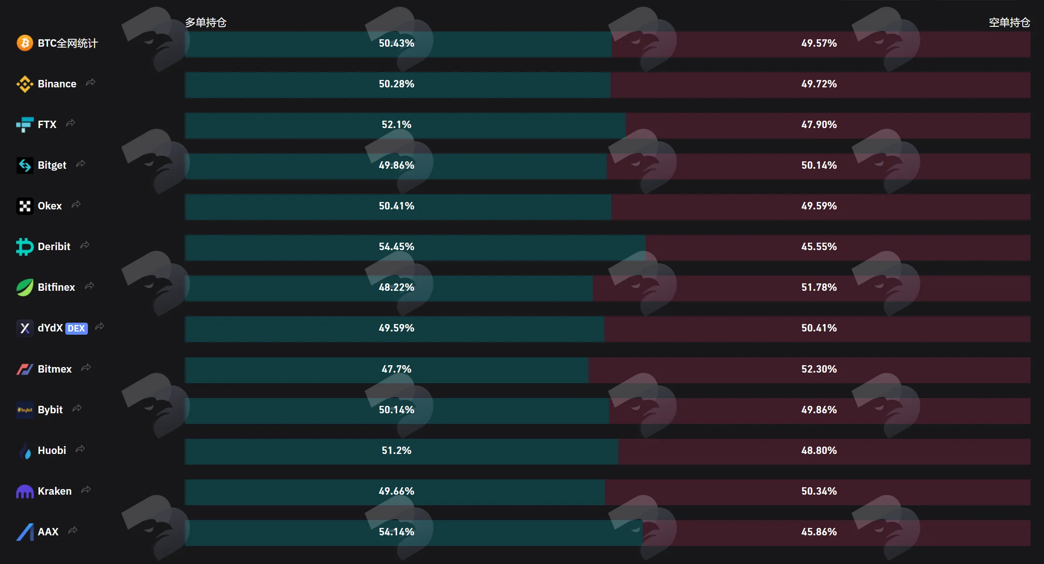Screen dimensions: 1044x564
Task: Open the share arrow next to AAX
Action: pyautogui.click(x=73, y=530)
